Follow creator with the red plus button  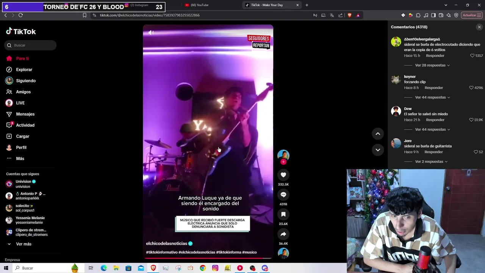tap(283, 162)
